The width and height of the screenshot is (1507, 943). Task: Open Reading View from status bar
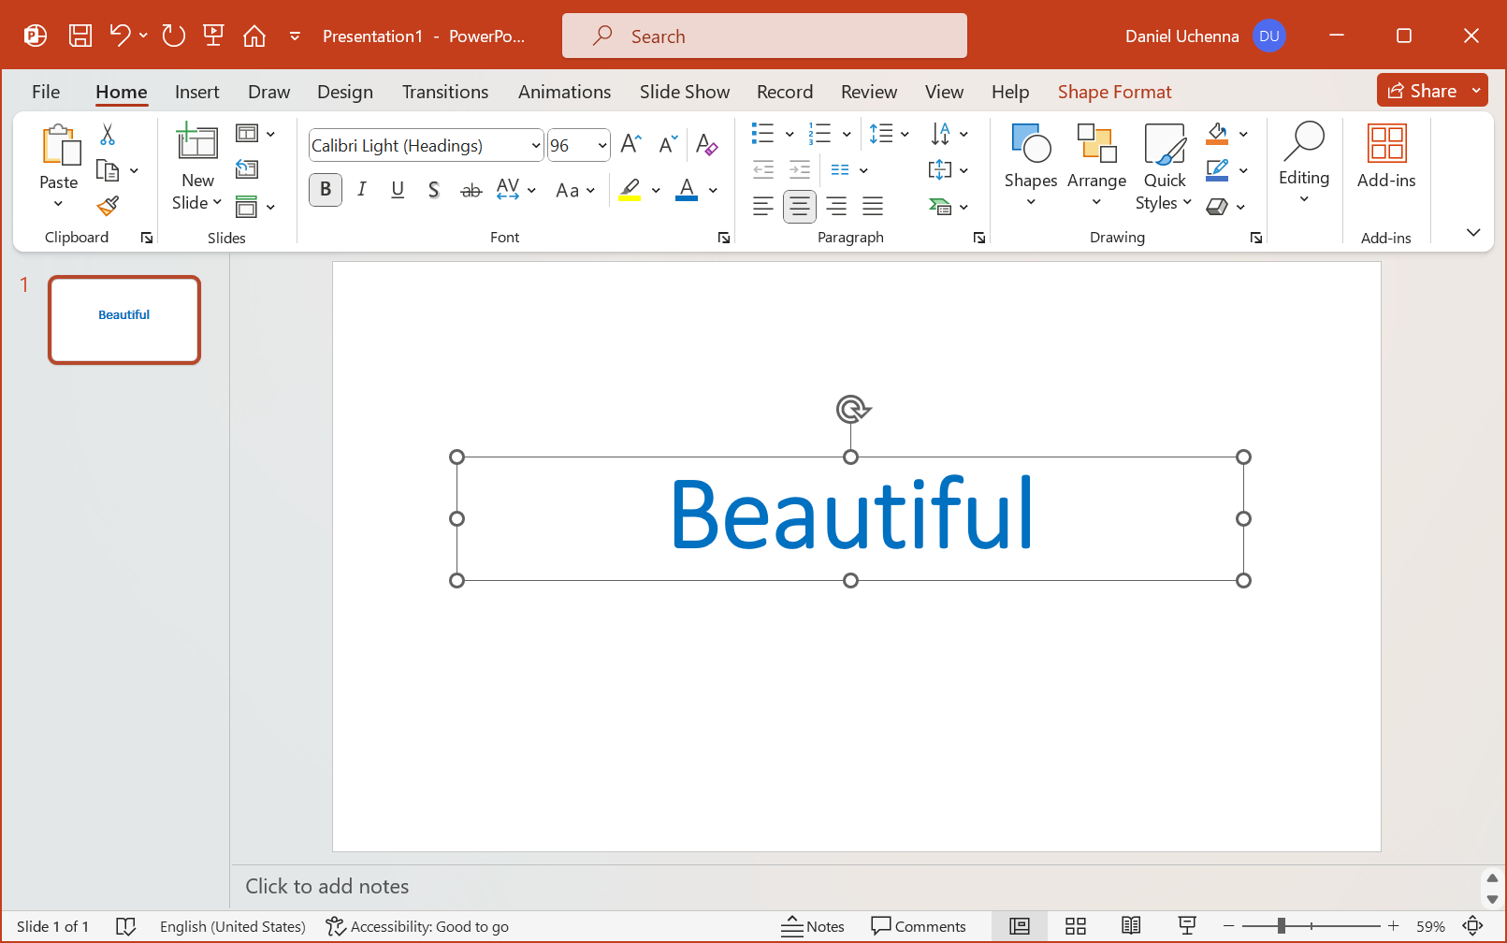point(1131,926)
